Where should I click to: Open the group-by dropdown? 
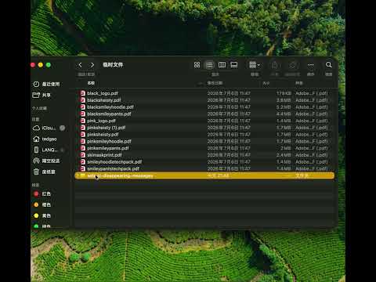pos(255,65)
